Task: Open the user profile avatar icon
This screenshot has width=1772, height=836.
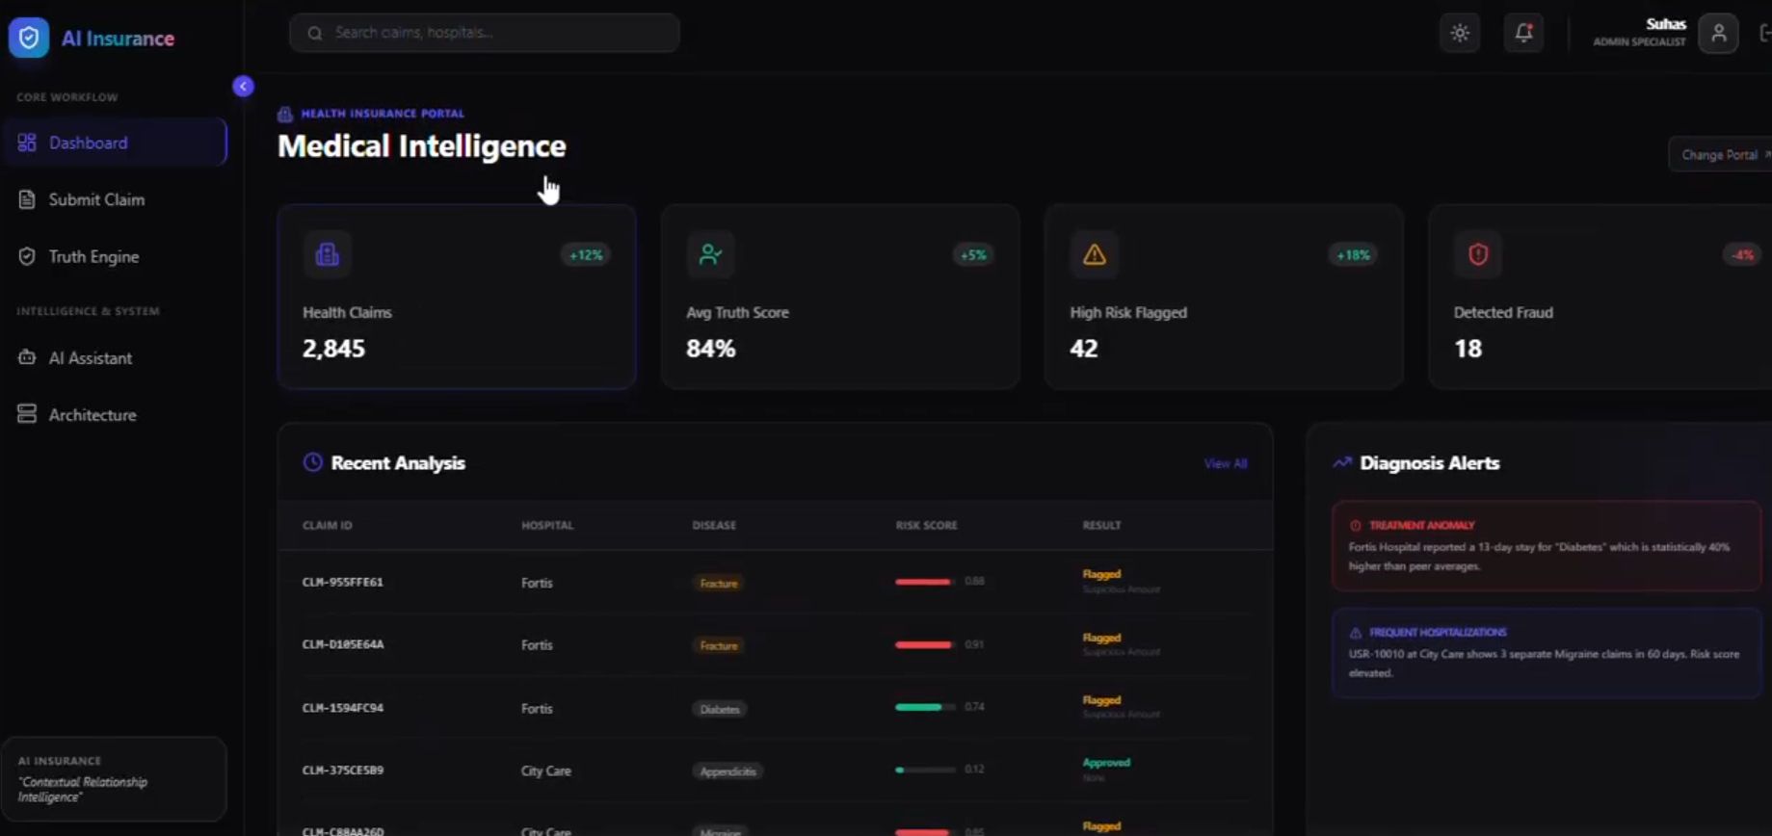Action: (1718, 34)
